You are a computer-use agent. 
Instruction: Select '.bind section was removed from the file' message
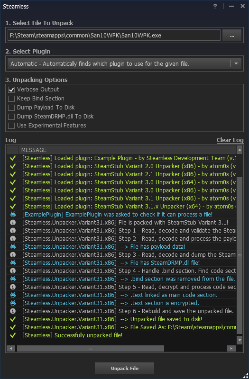[129, 279]
